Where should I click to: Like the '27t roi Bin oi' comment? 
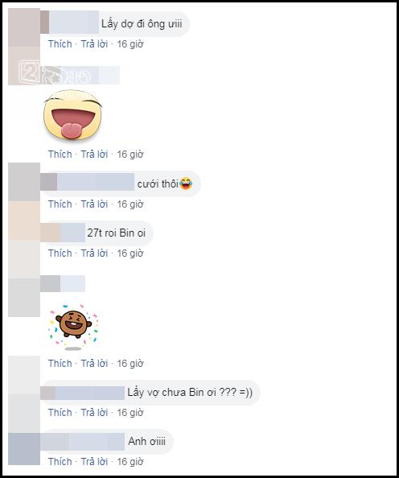click(x=60, y=253)
